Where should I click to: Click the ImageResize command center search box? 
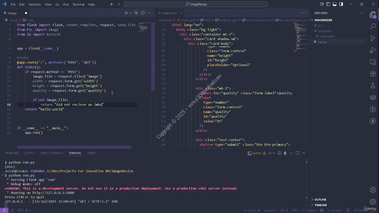(196, 4)
